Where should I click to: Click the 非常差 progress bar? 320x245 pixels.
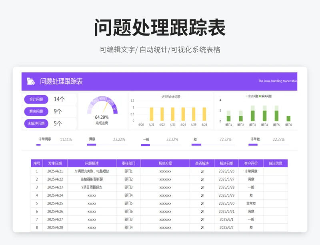[x=268, y=145]
